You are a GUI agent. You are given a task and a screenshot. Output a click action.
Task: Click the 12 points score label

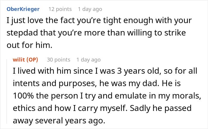pyautogui.click(x=60, y=9)
